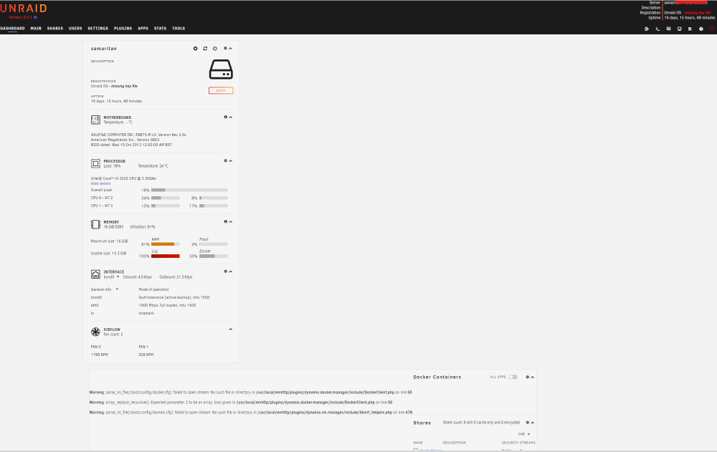Click the CPU 0 - HT 2 row label
This screenshot has height=452, width=717.
coord(102,198)
